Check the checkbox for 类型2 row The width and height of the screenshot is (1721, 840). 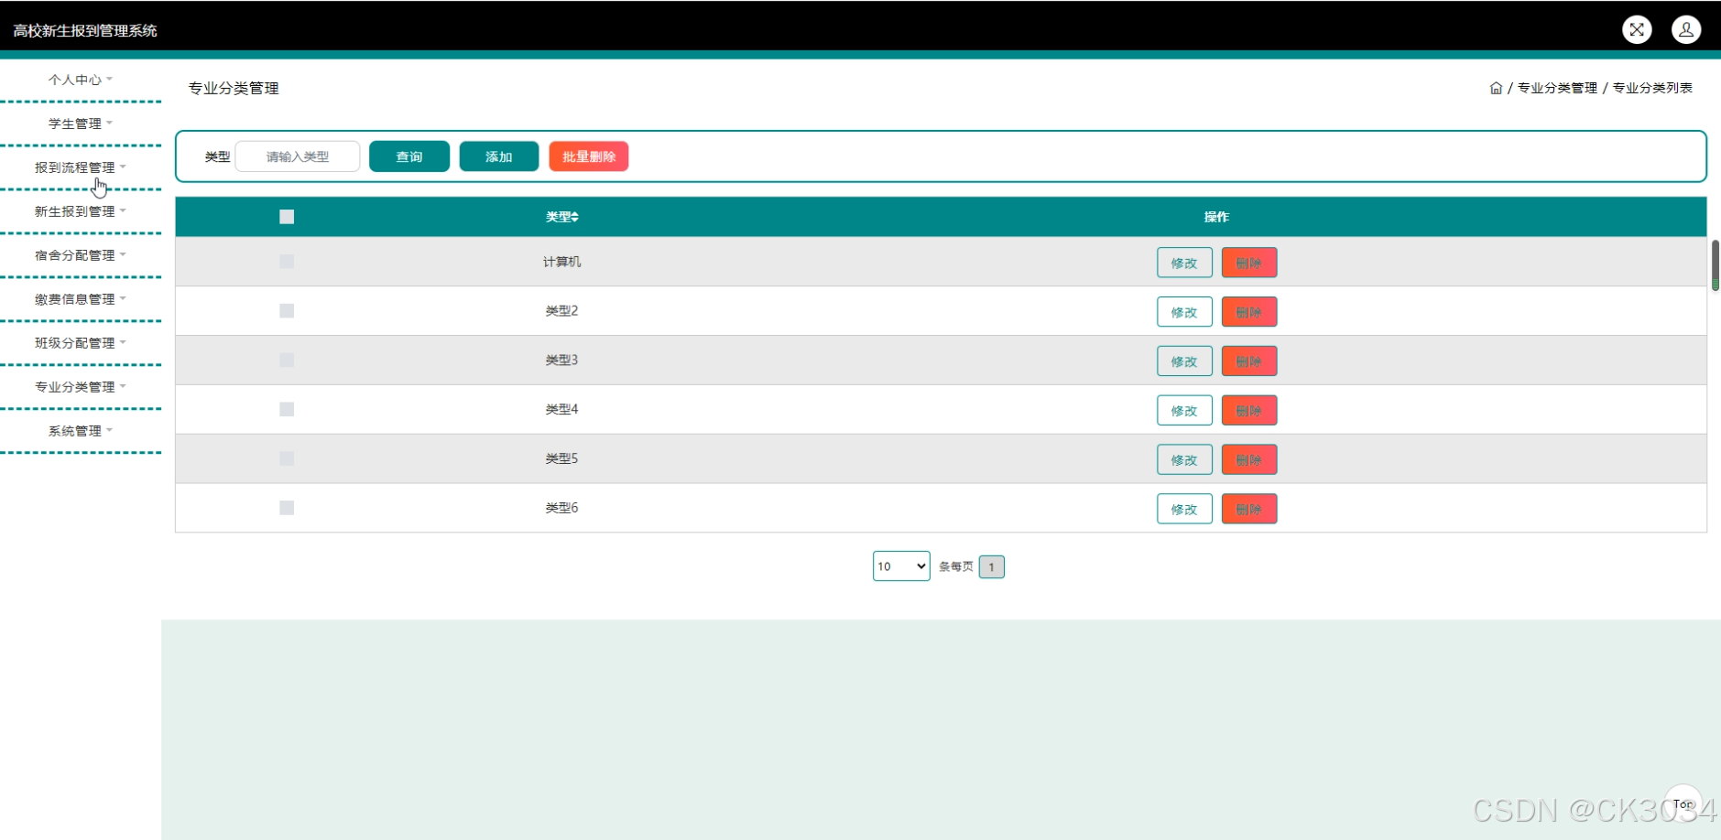(287, 311)
